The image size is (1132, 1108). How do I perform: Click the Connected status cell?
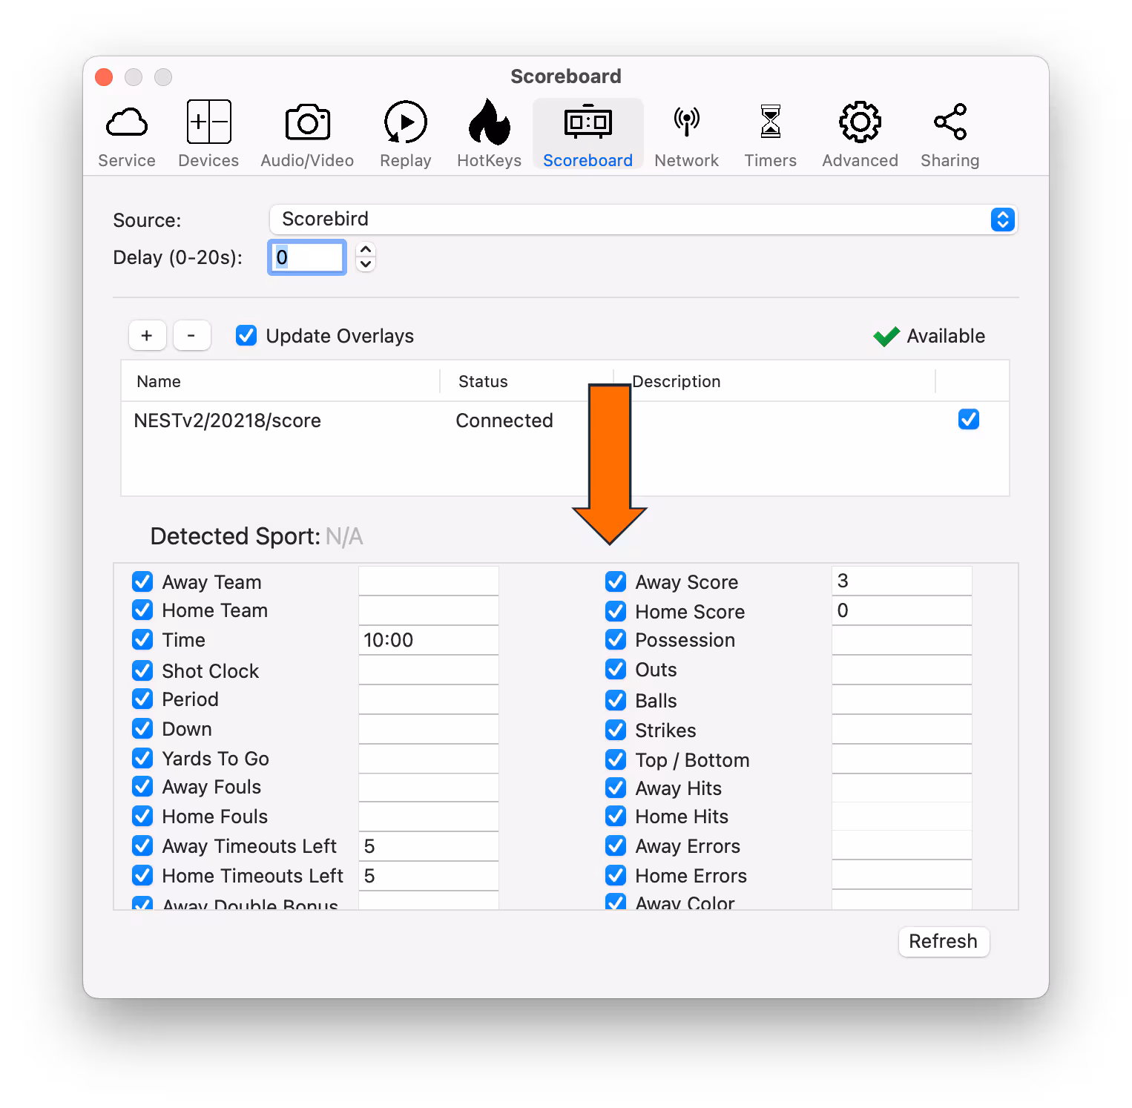504,421
